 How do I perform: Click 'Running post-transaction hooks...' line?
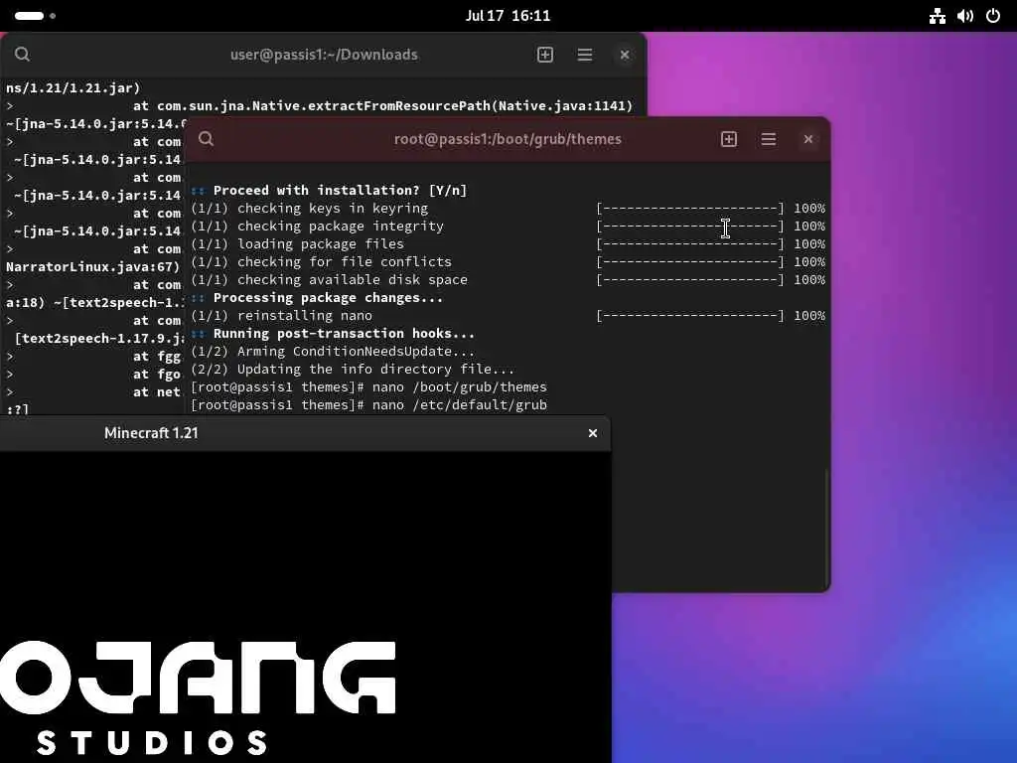344,333
